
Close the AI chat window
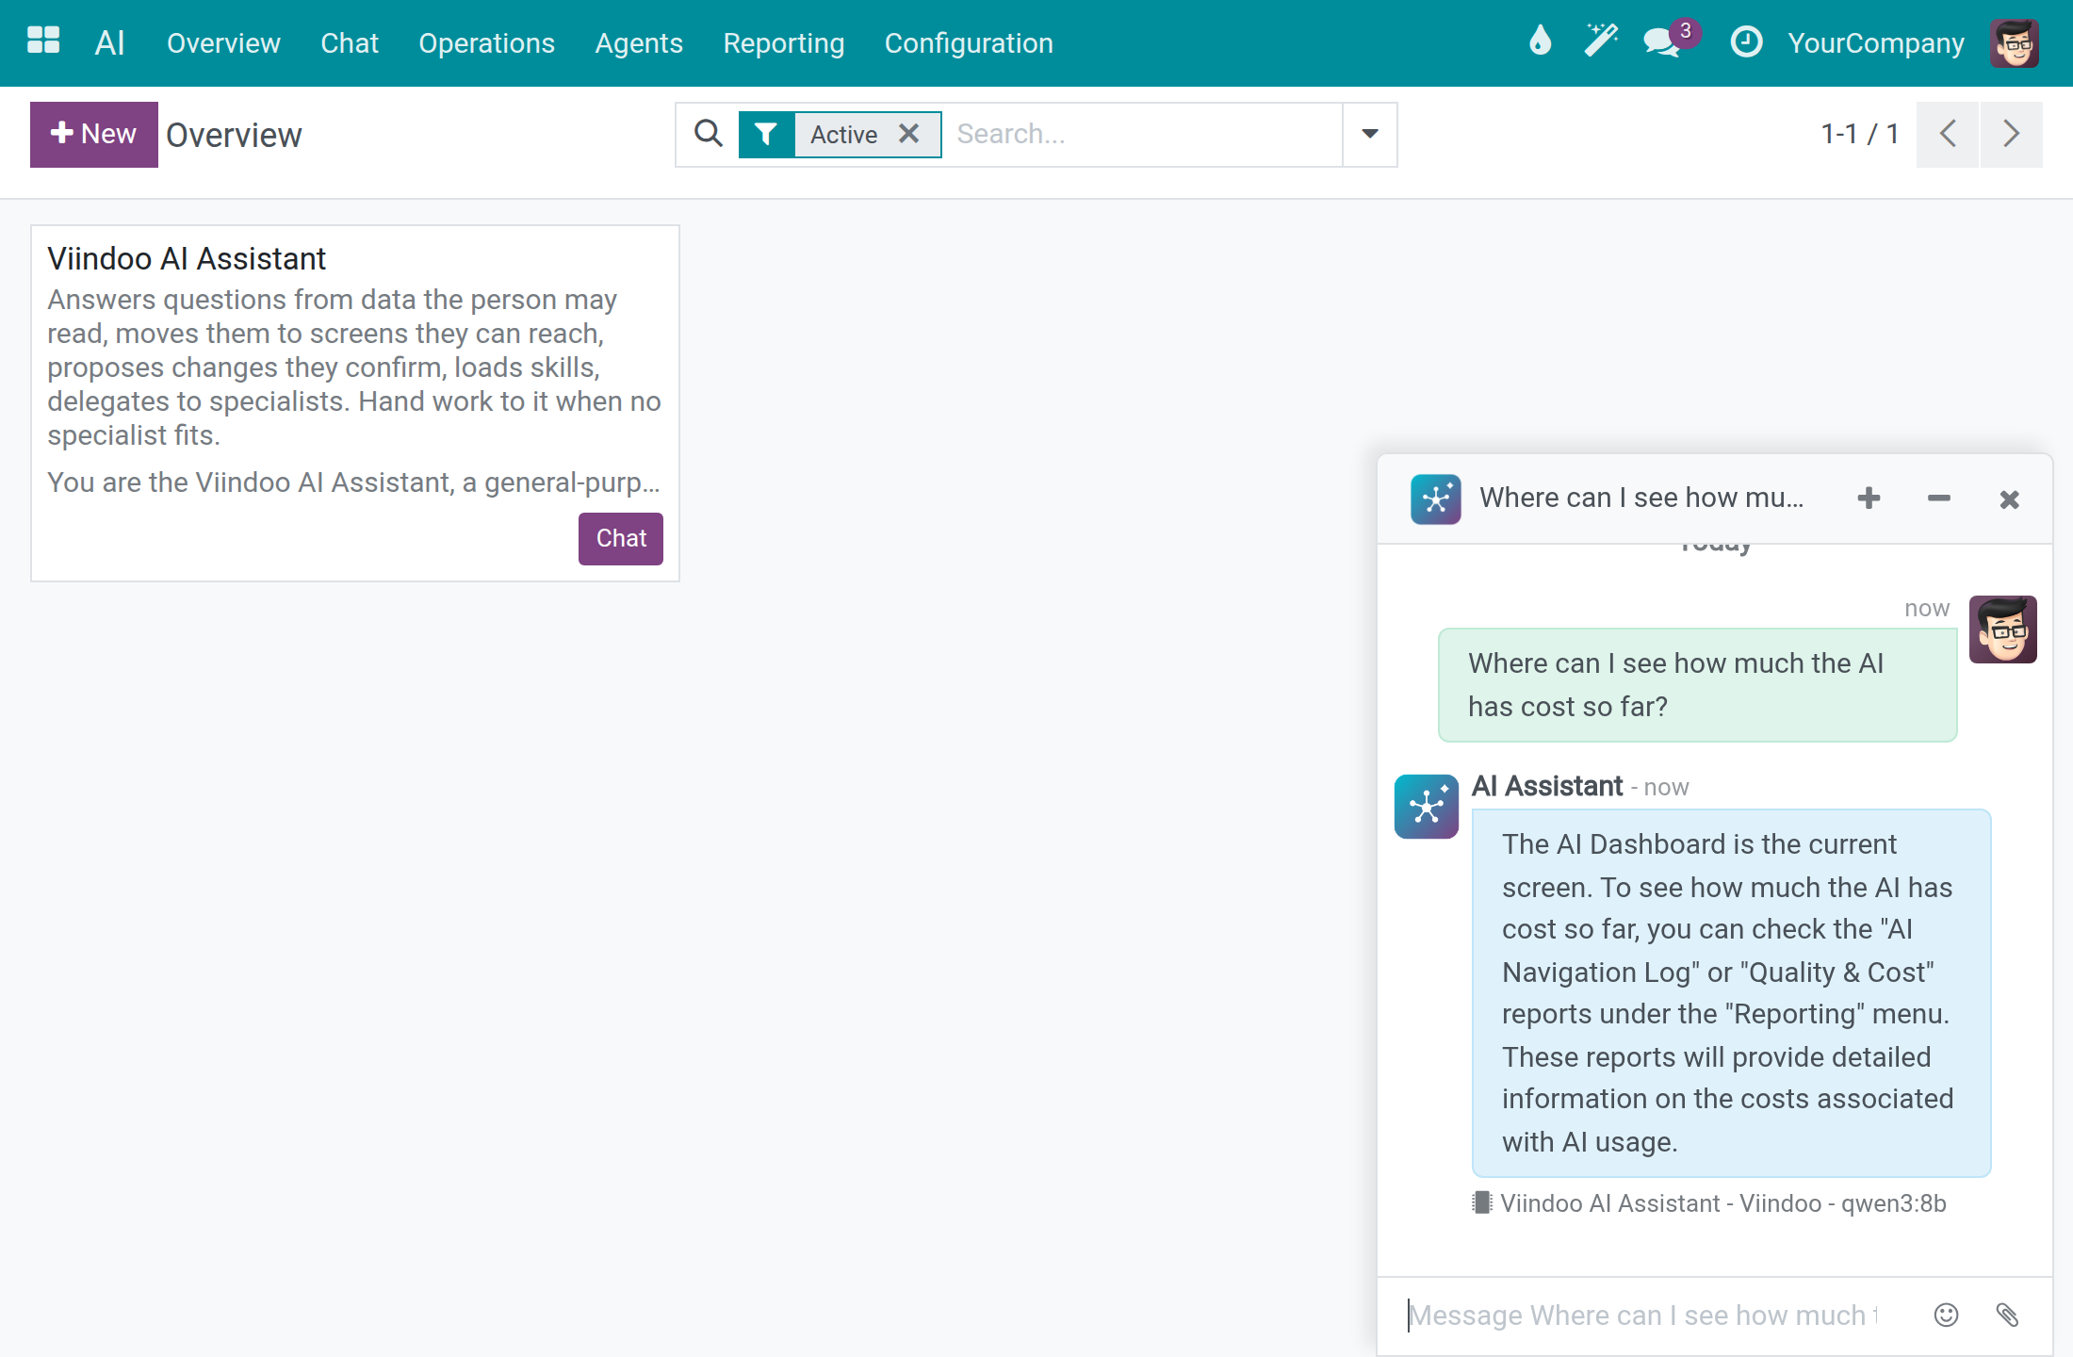coord(2009,499)
